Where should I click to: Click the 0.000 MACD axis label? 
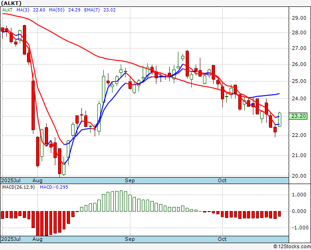(x=299, y=211)
